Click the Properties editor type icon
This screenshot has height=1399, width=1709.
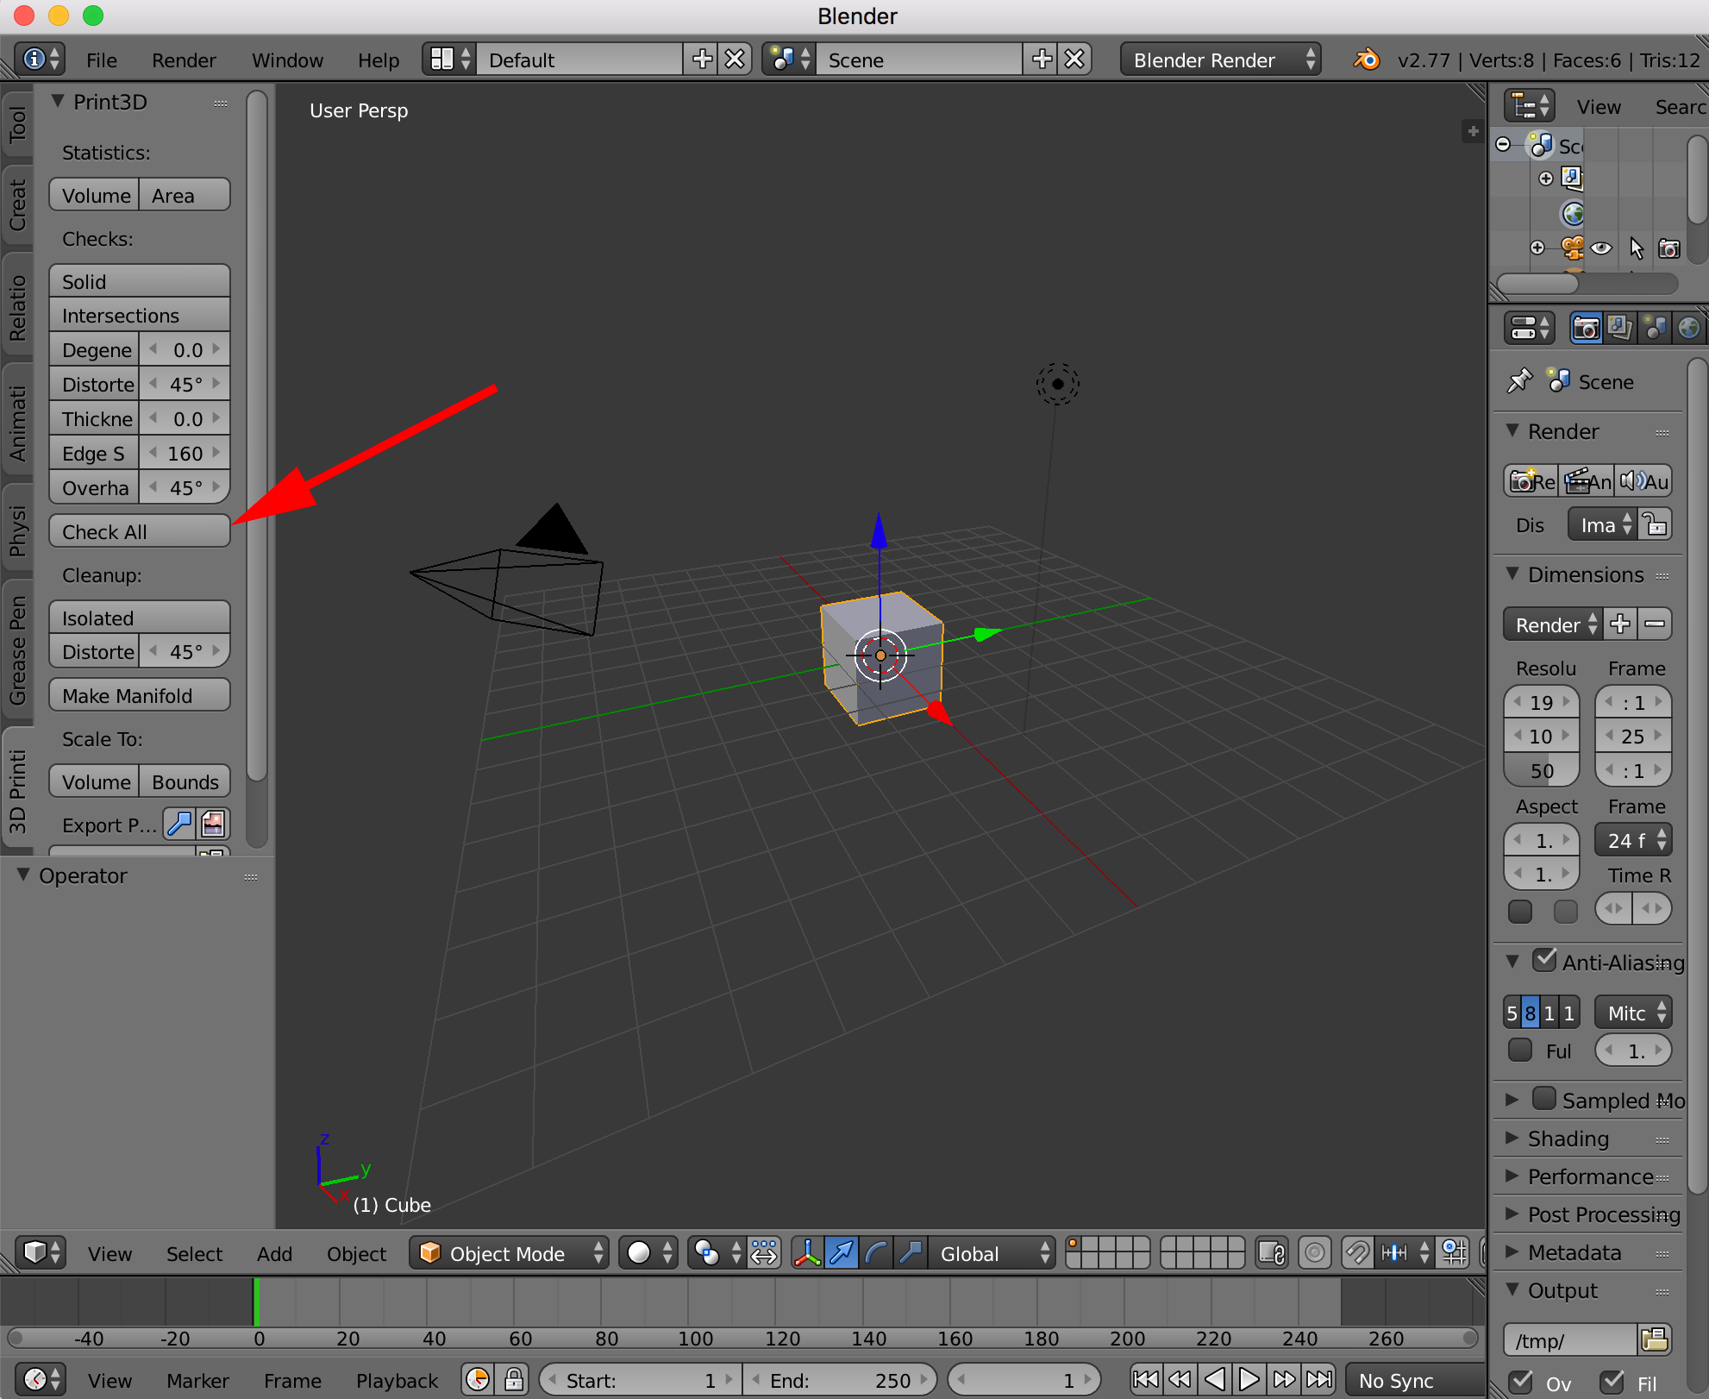(1530, 328)
